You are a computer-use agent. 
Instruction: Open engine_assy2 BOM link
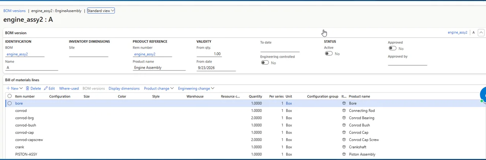[x=17, y=54]
